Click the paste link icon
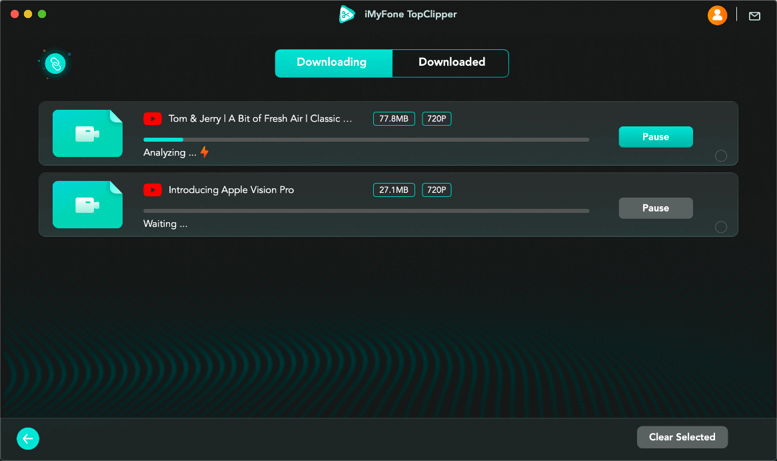Viewport: 777px width, 461px height. (55, 63)
